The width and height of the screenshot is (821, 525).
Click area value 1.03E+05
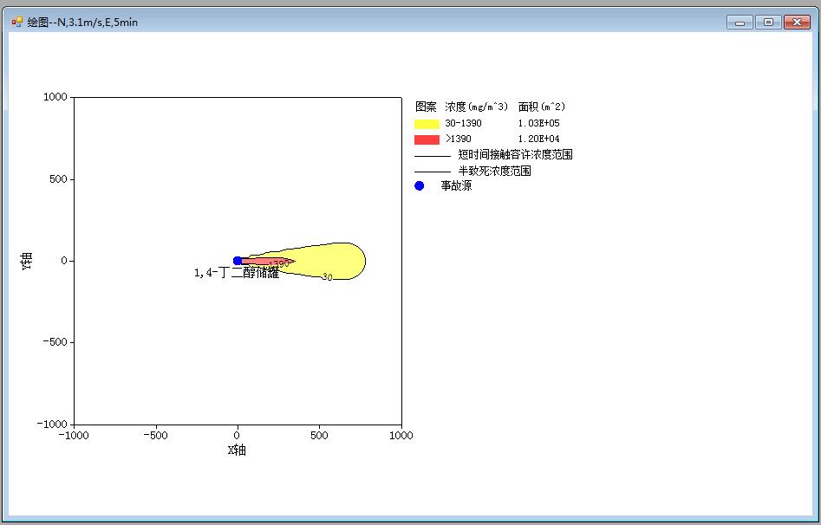538,124
